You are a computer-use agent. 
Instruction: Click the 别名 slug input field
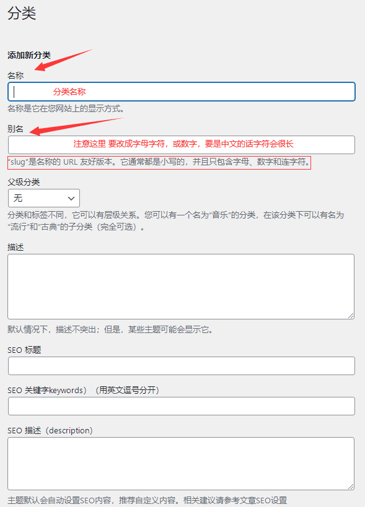point(182,144)
